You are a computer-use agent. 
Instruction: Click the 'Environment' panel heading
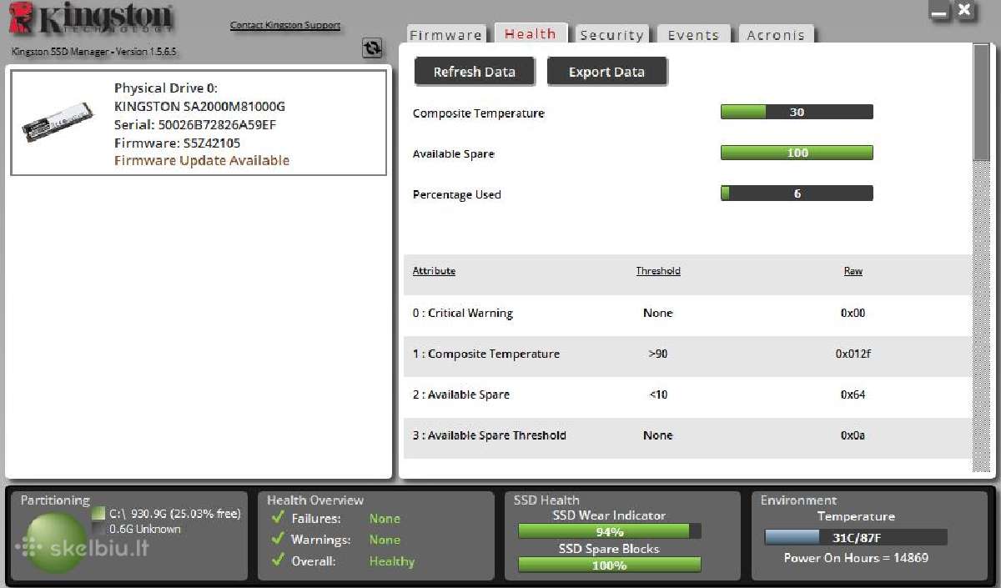coord(798,500)
